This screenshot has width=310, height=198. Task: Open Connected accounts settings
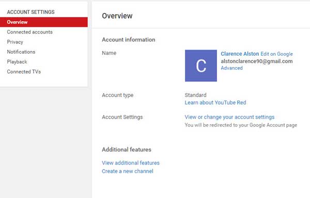pos(29,32)
